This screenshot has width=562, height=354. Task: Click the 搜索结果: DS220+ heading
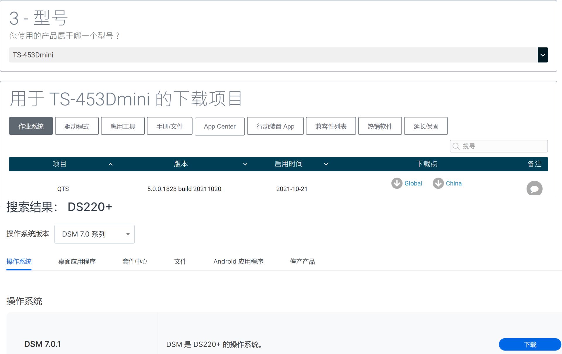pyautogui.click(x=59, y=207)
